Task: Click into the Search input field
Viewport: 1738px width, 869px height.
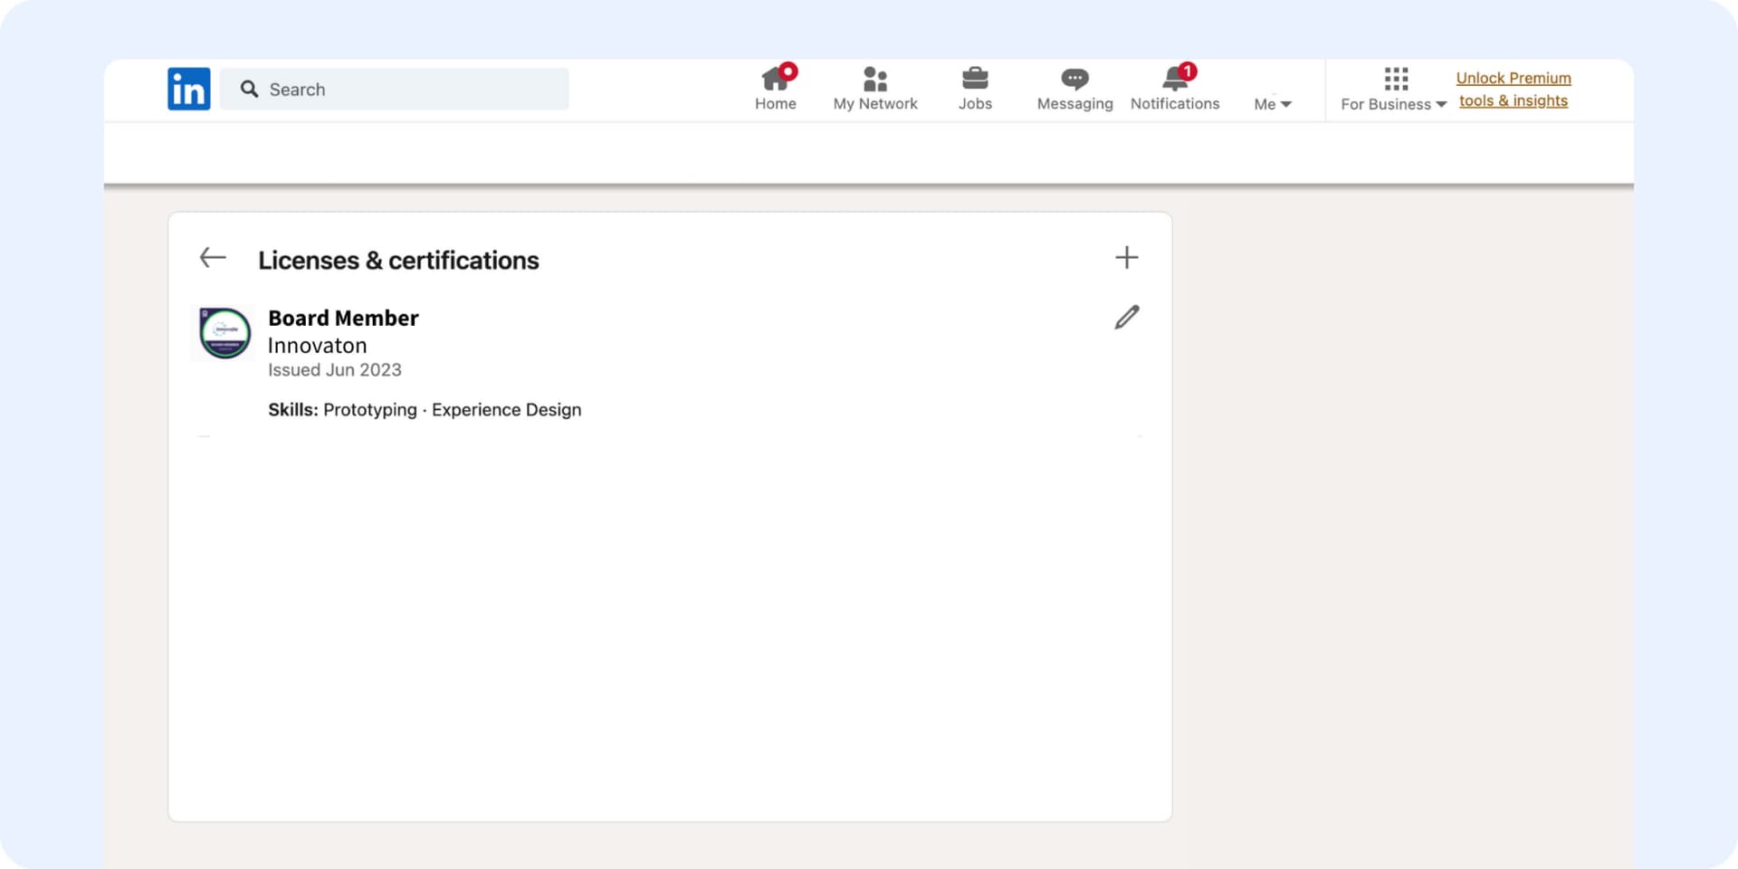Action: (407, 89)
